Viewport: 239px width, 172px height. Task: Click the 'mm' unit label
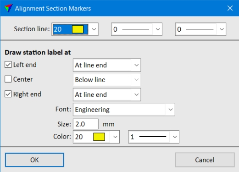[109, 124]
